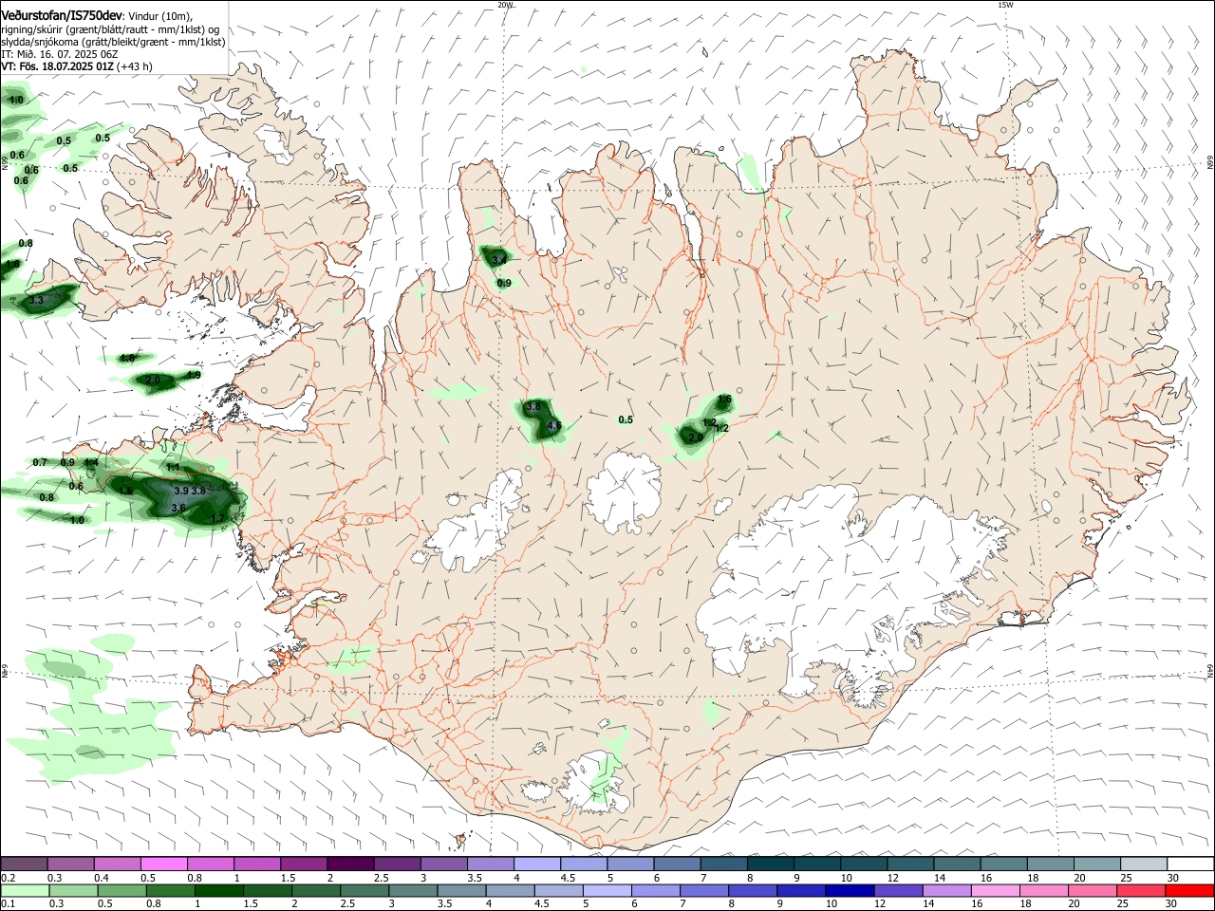
Task: Select the lower red swatch between 25 and 30
Action: [x=1141, y=890]
